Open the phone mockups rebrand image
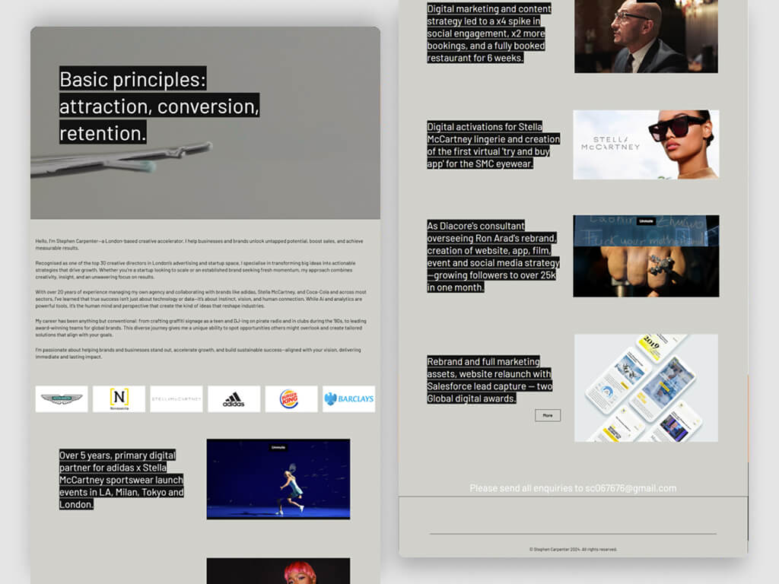 pos(646,388)
